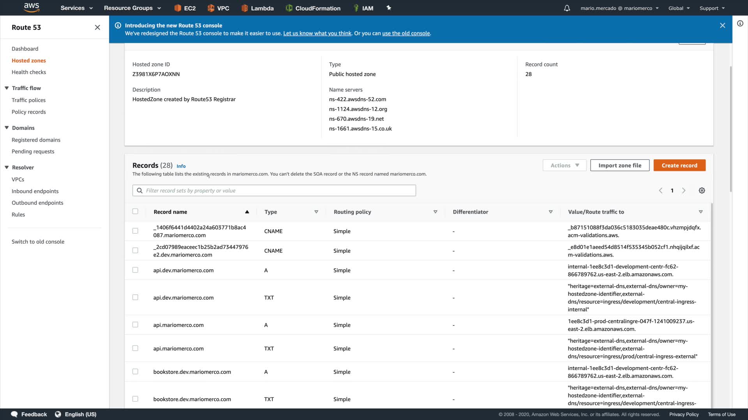Go to Registered domains
The image size is (748, 420).
point(36,140)
